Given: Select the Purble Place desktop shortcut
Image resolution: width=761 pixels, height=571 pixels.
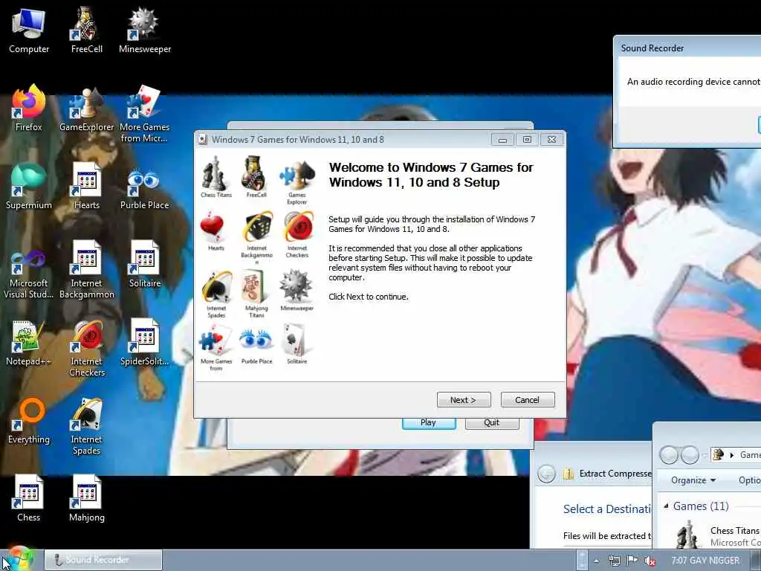Looking at the screenshot, I should tap(145, 187).
